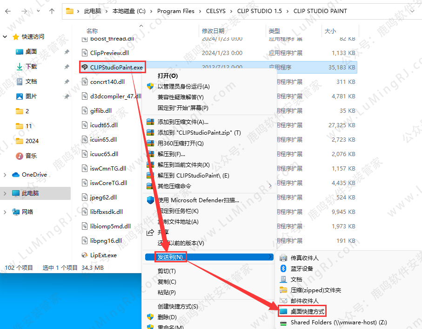The height and width of the screenshot is (329, 422).
Task: Select Run as administrator from context menu
Action: (183, 87)
